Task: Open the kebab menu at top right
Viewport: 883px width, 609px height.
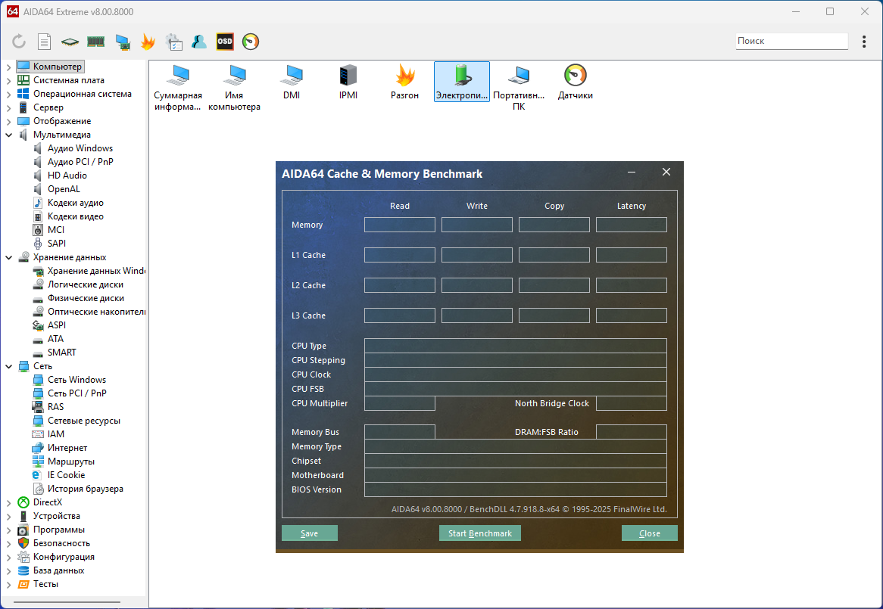Action: point(864,42)
